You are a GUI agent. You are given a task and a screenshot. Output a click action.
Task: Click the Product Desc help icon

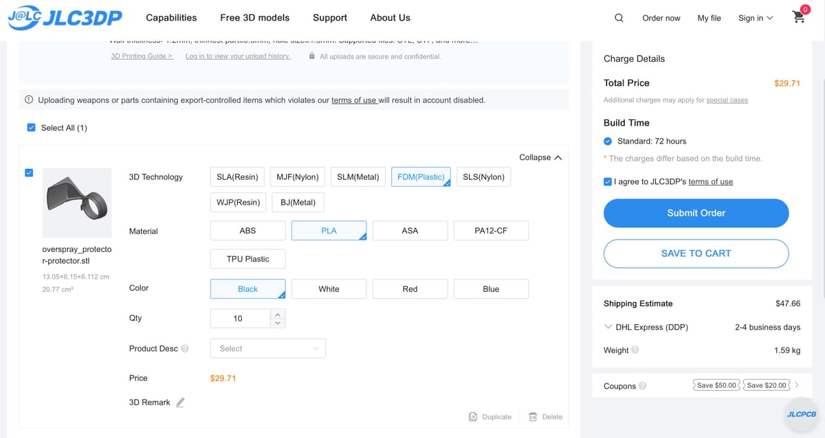pyautogui.click(x=185, y=349)
